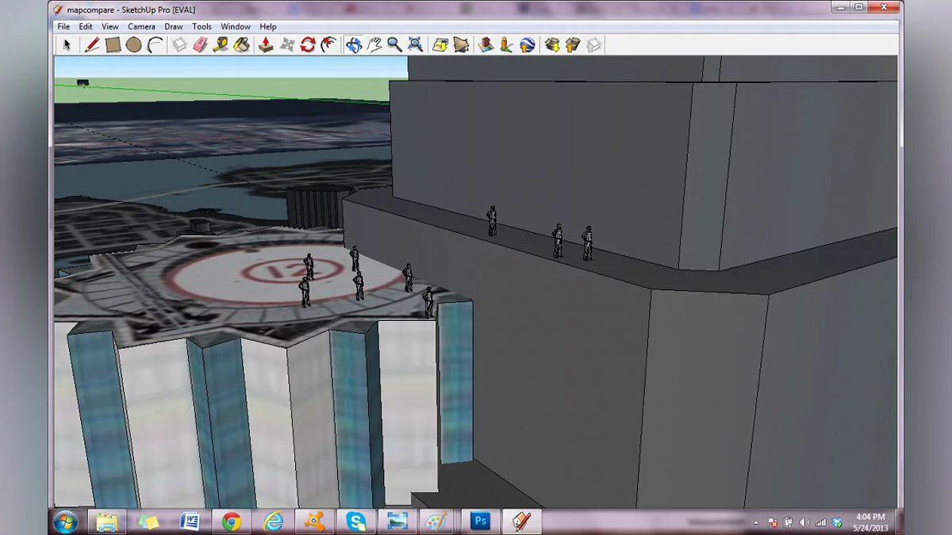Screen dimensions: 952x535
Task: Select the Tape Measure tool
Action: 221,45
